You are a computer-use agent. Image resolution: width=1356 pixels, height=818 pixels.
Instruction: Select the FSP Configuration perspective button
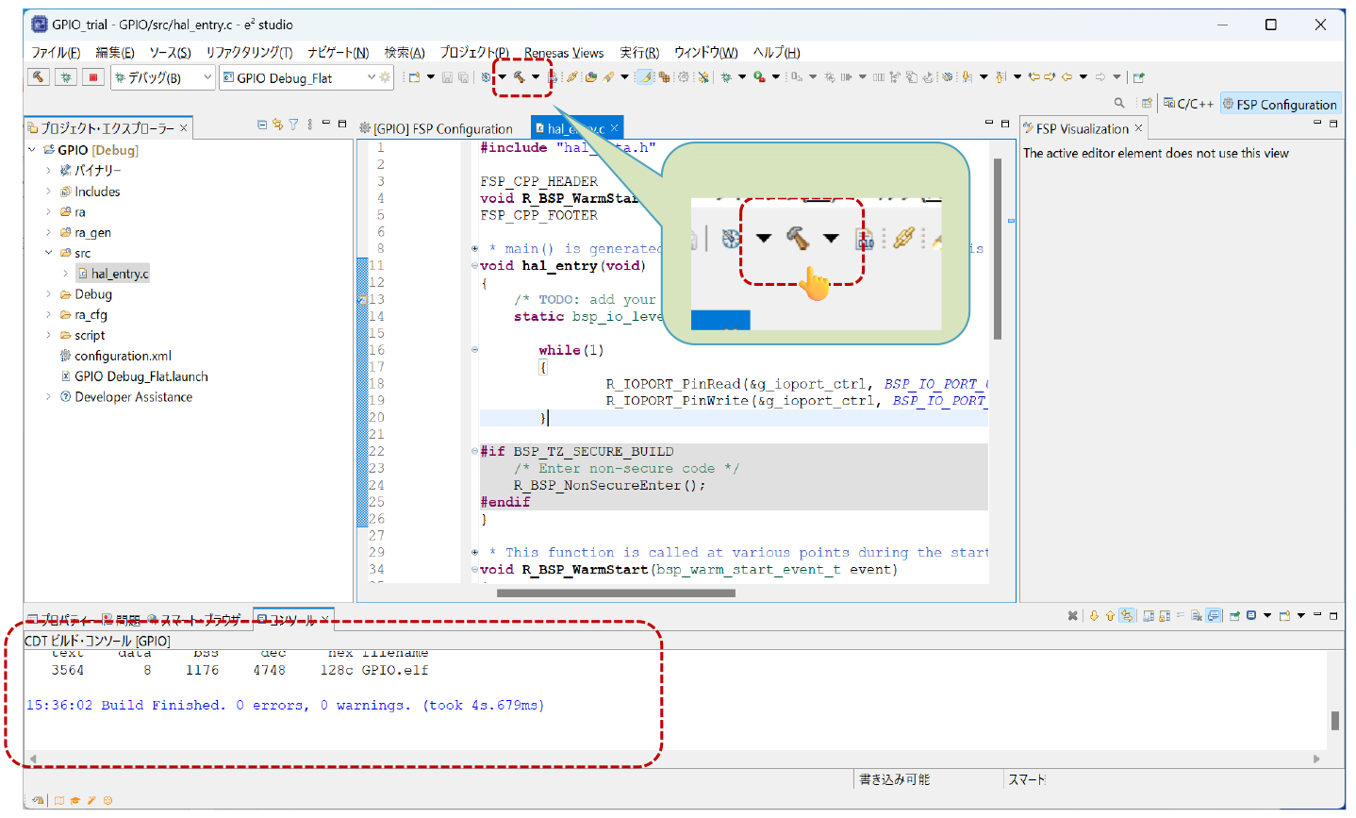point(1280,104)
